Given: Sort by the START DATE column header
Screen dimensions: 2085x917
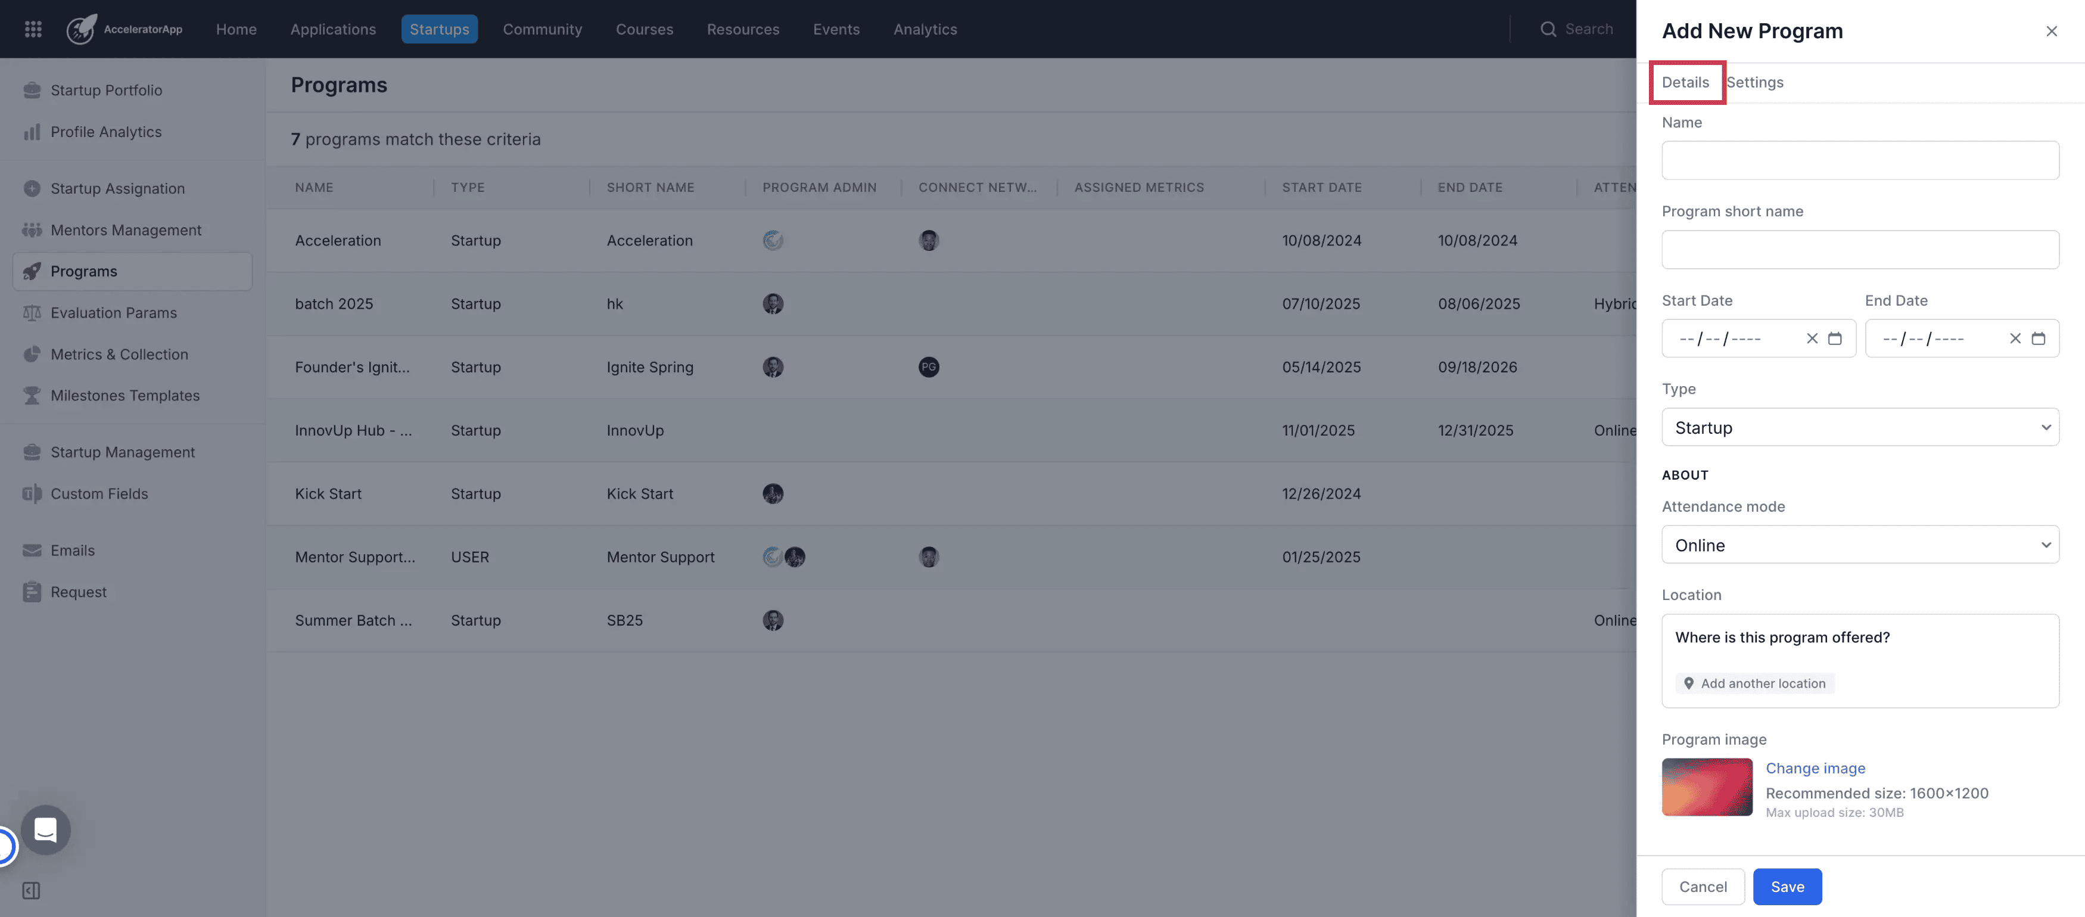Looking at the screenshot, I should 1322,187.
